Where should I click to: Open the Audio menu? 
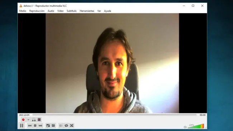point(51,11)
